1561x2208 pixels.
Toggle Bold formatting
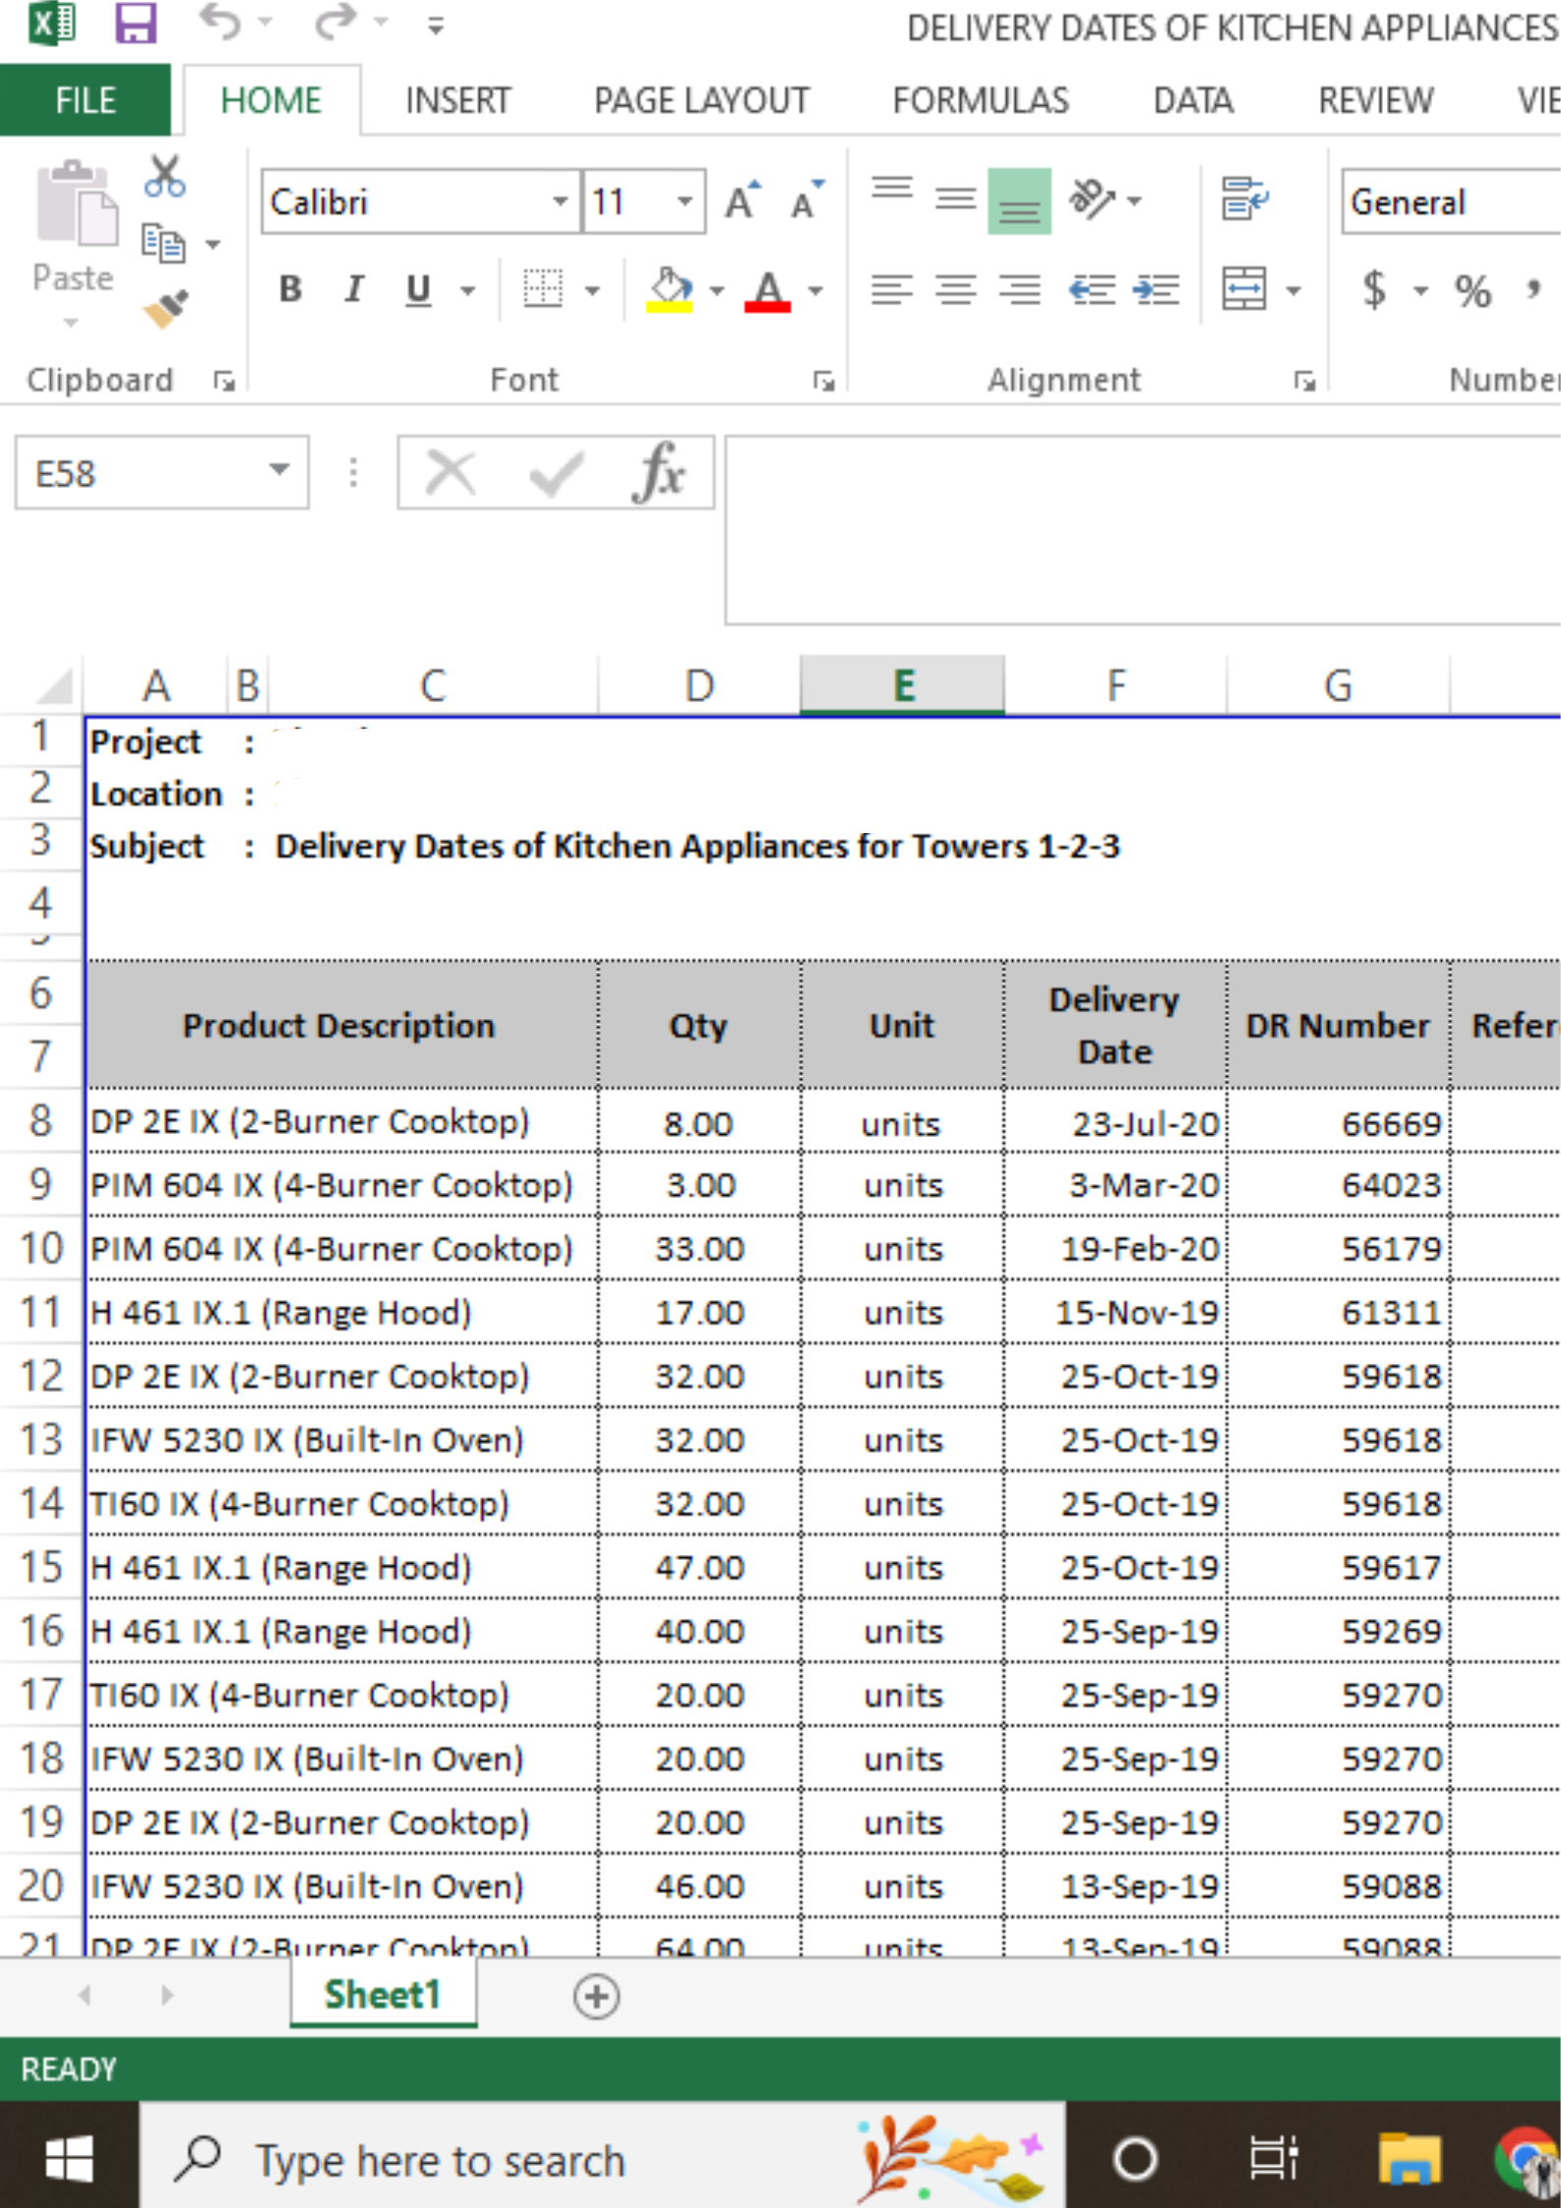coord(290,290)
